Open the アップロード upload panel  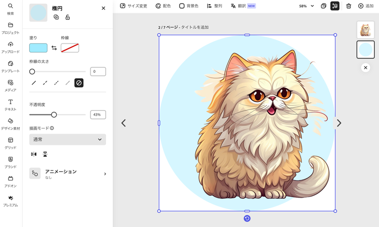(x=11, y=47)
